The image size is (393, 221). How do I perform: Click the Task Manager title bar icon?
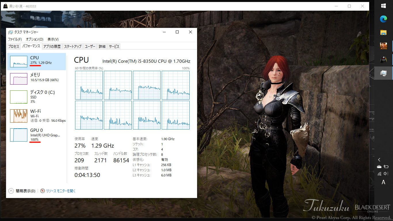11,32
